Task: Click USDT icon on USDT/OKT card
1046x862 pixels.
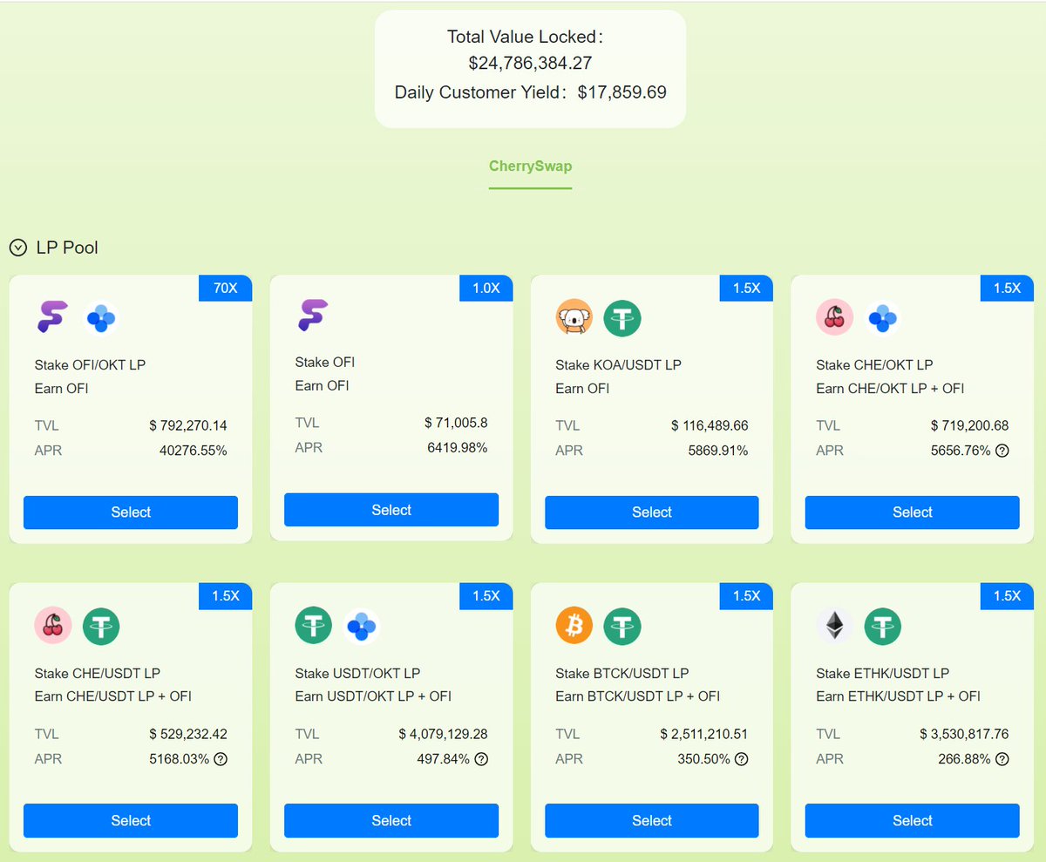Action: (x=313, y=626)
